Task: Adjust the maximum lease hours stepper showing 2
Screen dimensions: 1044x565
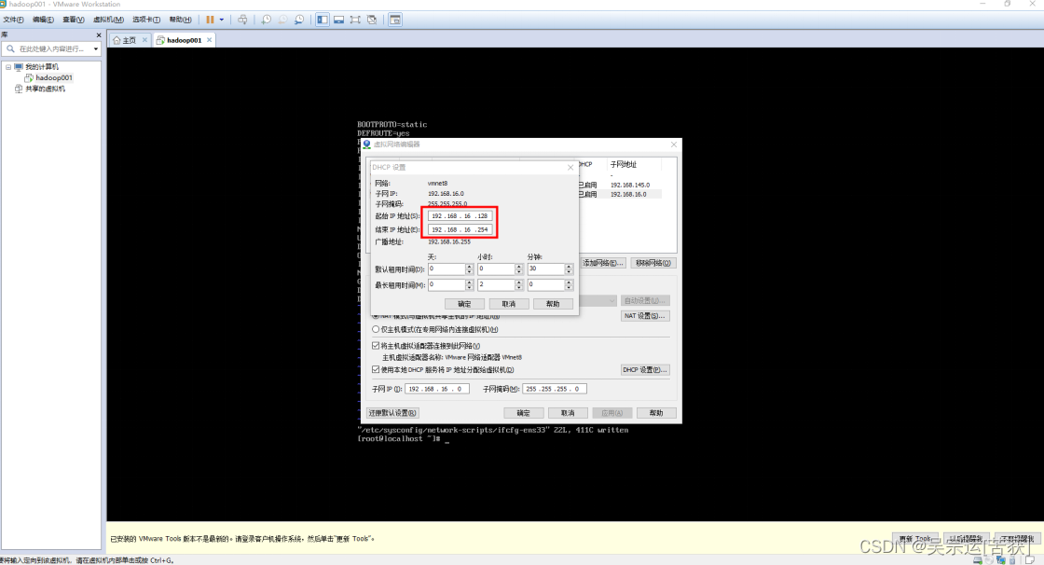Action: click(518, 284)
